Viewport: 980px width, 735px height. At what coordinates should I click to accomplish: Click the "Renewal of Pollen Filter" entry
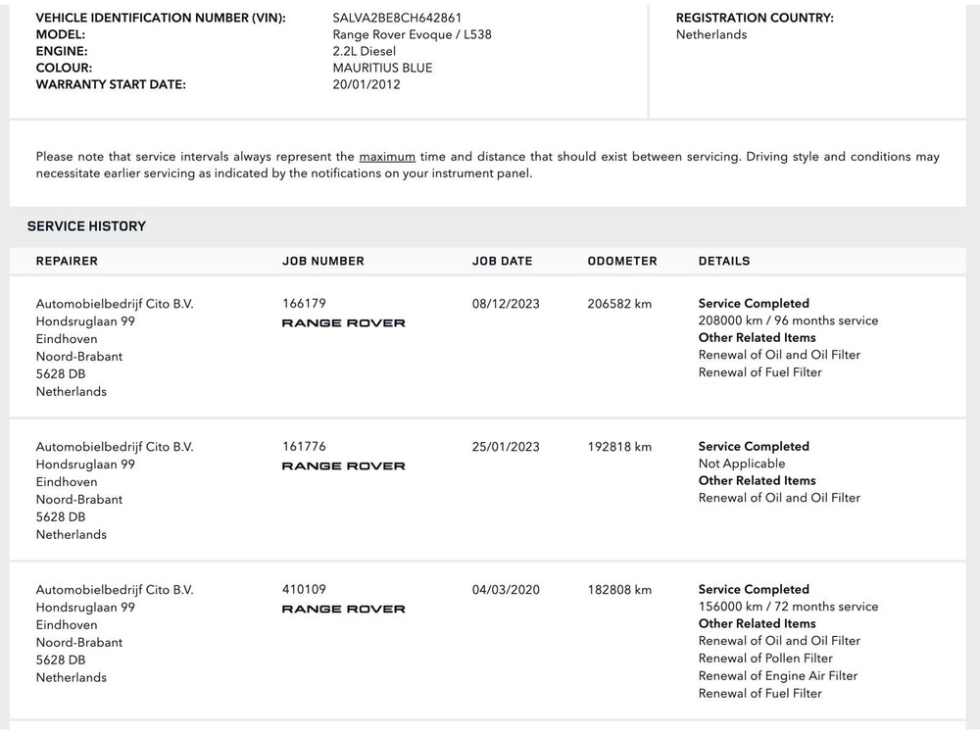tap(765, 659)
